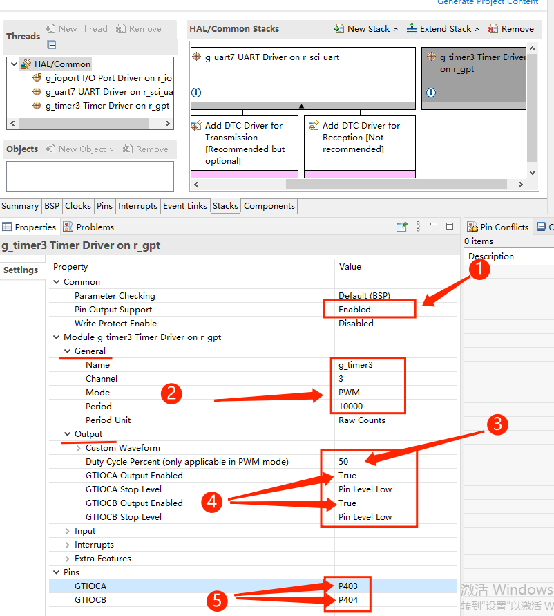Collapse all threads with minus icon

pyautogui.click(x=52, y=45)
